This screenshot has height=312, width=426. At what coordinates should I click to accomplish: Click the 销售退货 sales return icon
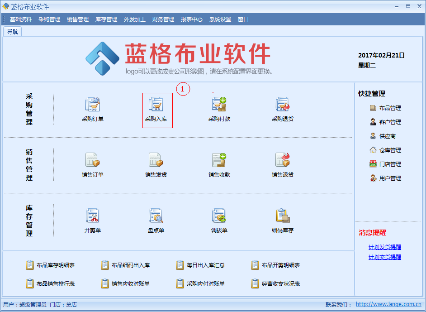point(283,160)
